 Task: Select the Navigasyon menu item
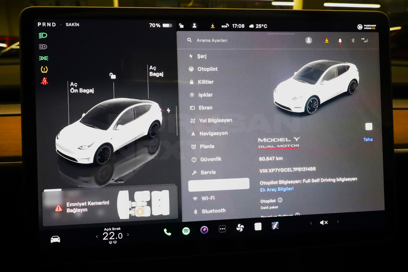point(209,134)
